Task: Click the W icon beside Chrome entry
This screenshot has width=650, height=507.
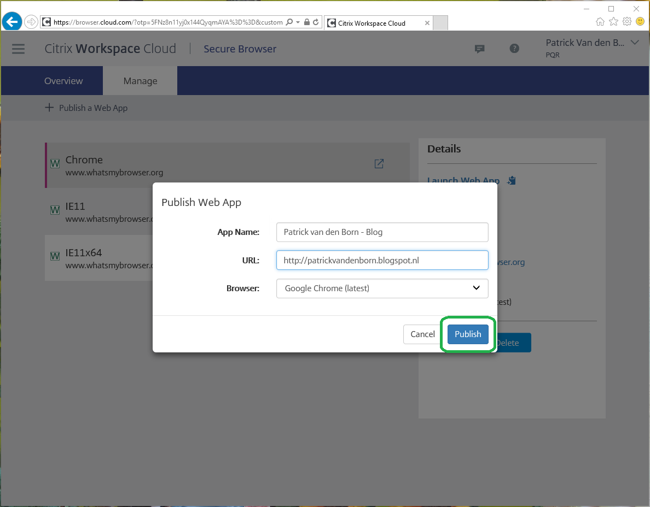Action: 55,163
